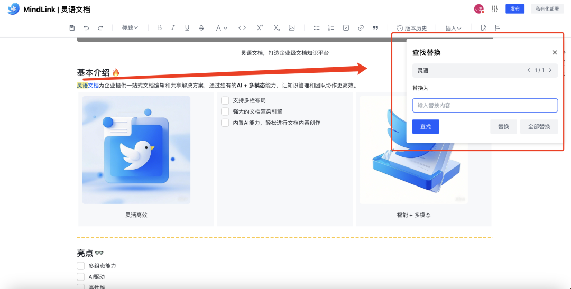Create a numbered list

[331, 27]
